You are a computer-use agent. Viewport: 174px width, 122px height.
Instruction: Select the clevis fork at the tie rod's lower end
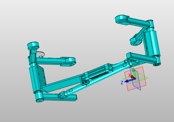(x=62, y=95)
